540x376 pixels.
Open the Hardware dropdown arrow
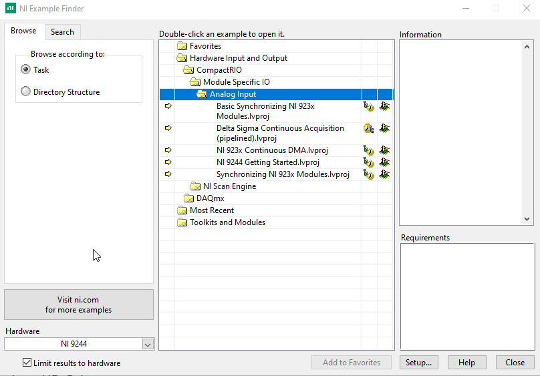point(148,345)
